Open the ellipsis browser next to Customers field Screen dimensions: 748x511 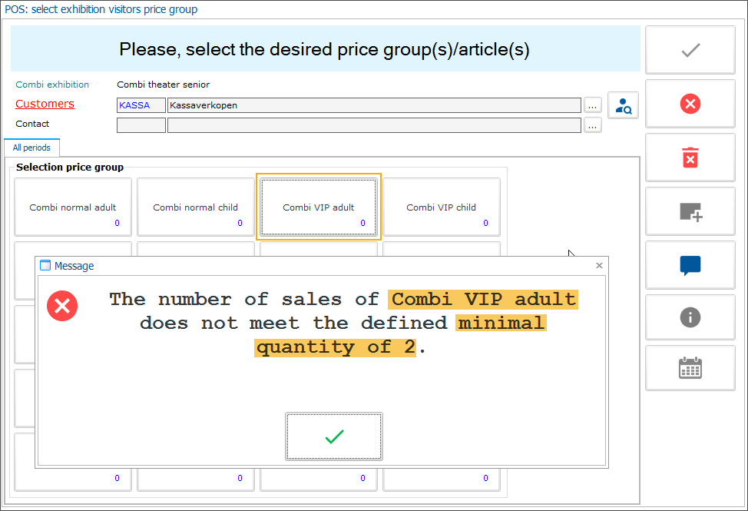coord(592,105)
